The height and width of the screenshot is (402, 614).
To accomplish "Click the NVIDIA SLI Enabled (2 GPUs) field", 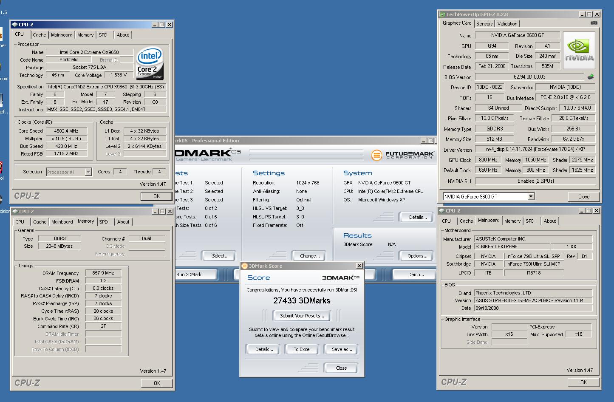I will (x=535, y=181).
